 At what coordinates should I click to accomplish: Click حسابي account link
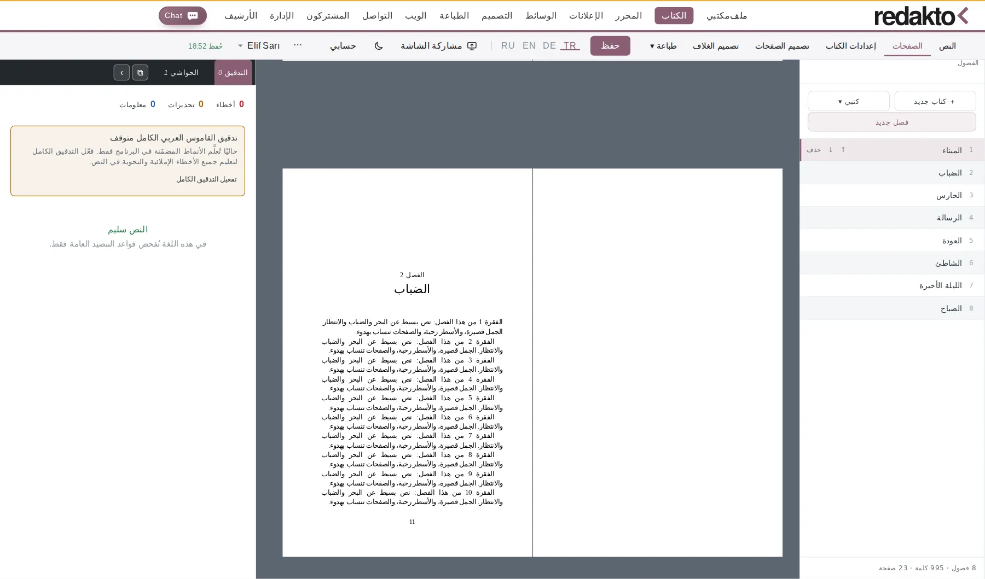(343, 46)
